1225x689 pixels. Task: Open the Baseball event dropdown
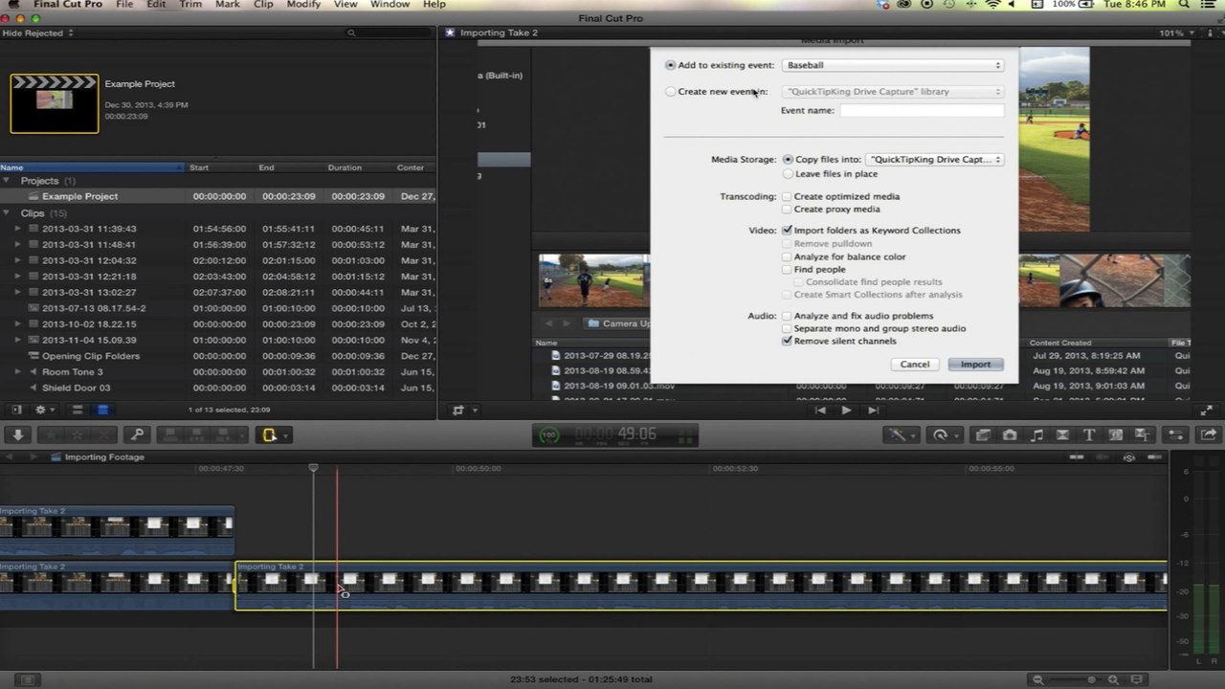pos(893,65)
